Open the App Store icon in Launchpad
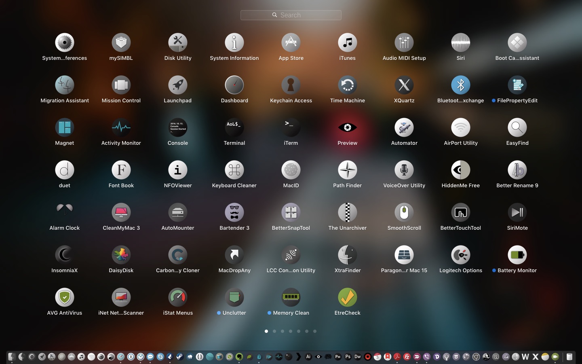This screenshot has height=364, width=582. pyautogui.click(x=291, y=42)
